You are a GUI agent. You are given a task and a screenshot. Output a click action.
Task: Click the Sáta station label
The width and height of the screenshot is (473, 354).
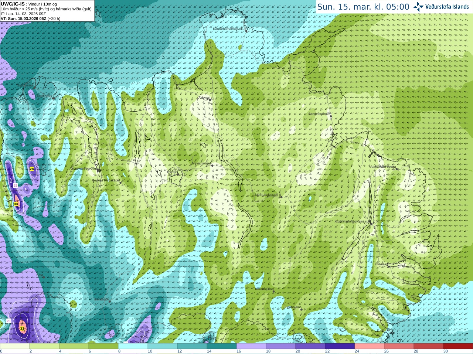[40, 275]
